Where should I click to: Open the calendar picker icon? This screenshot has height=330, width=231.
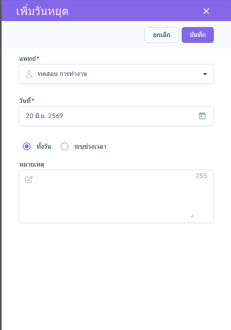click(202, 116)
